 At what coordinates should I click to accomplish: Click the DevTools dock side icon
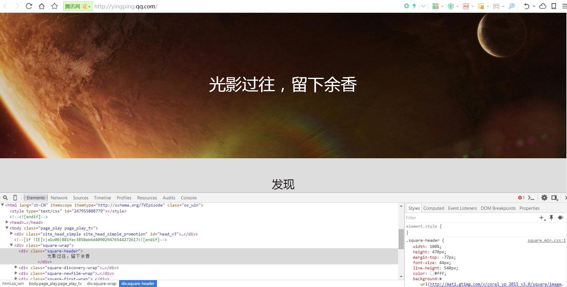click(x=554, y=198)
